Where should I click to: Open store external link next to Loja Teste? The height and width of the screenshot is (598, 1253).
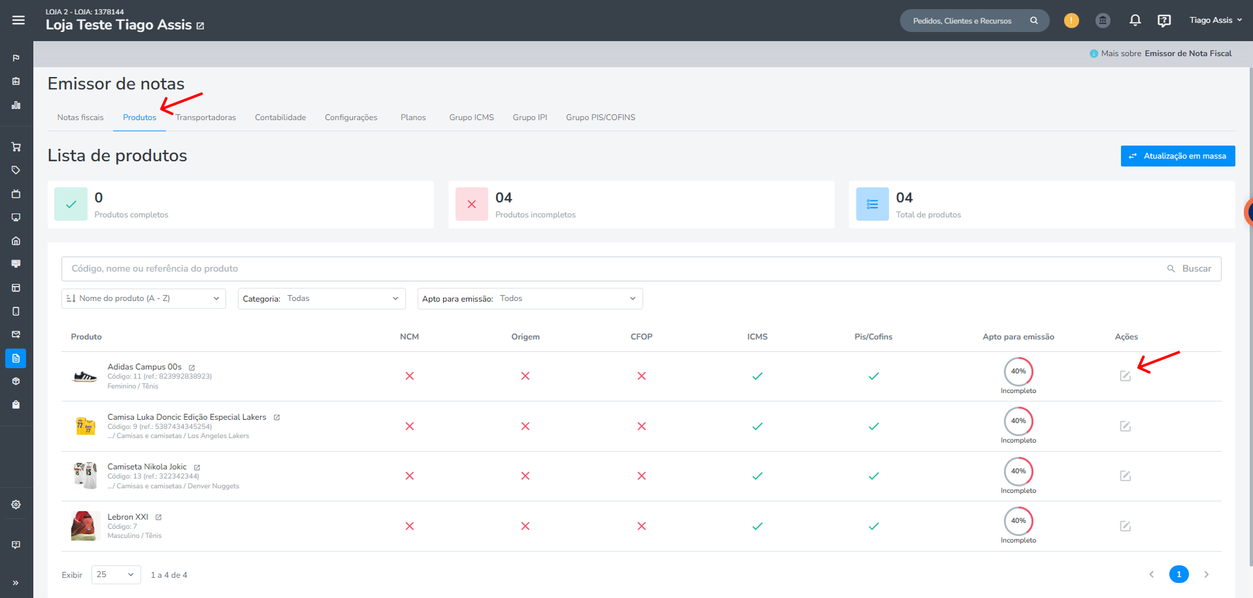[x=200, y=26]
